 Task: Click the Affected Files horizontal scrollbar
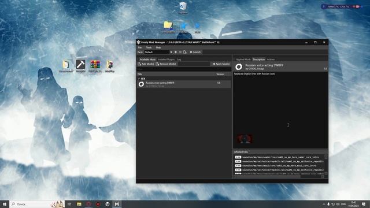click(x=279, y=176)
